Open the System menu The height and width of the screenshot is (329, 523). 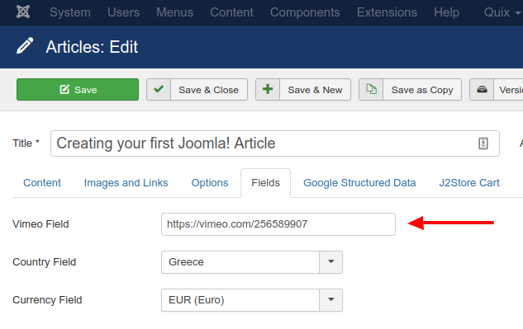(x=70, y=12)
